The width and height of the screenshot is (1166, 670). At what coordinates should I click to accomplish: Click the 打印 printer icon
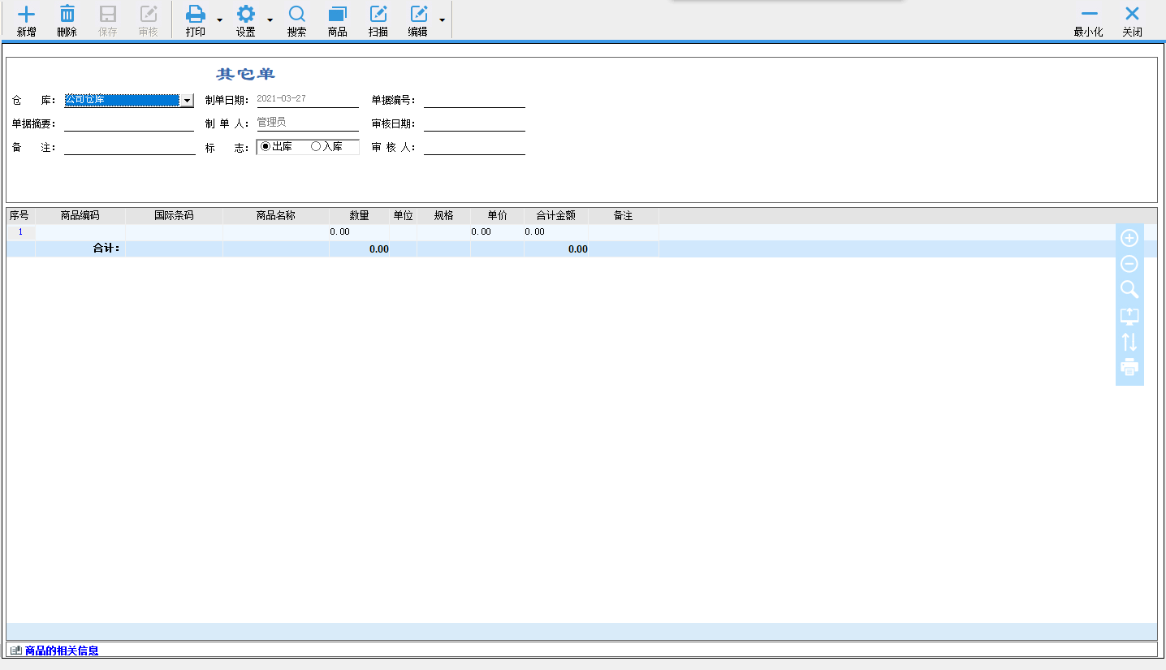(196, 14)
